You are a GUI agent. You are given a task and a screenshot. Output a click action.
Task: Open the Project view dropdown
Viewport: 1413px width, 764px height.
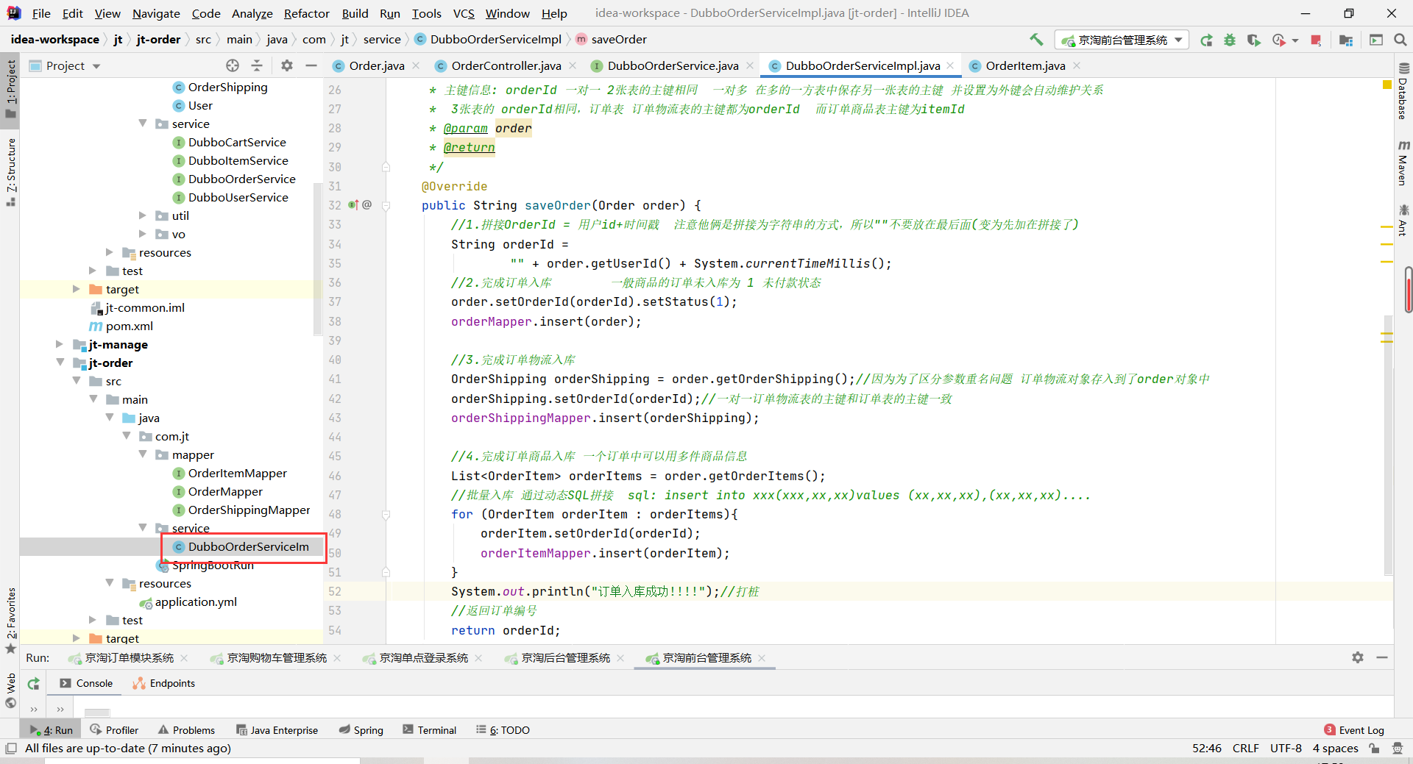[65, 65]
